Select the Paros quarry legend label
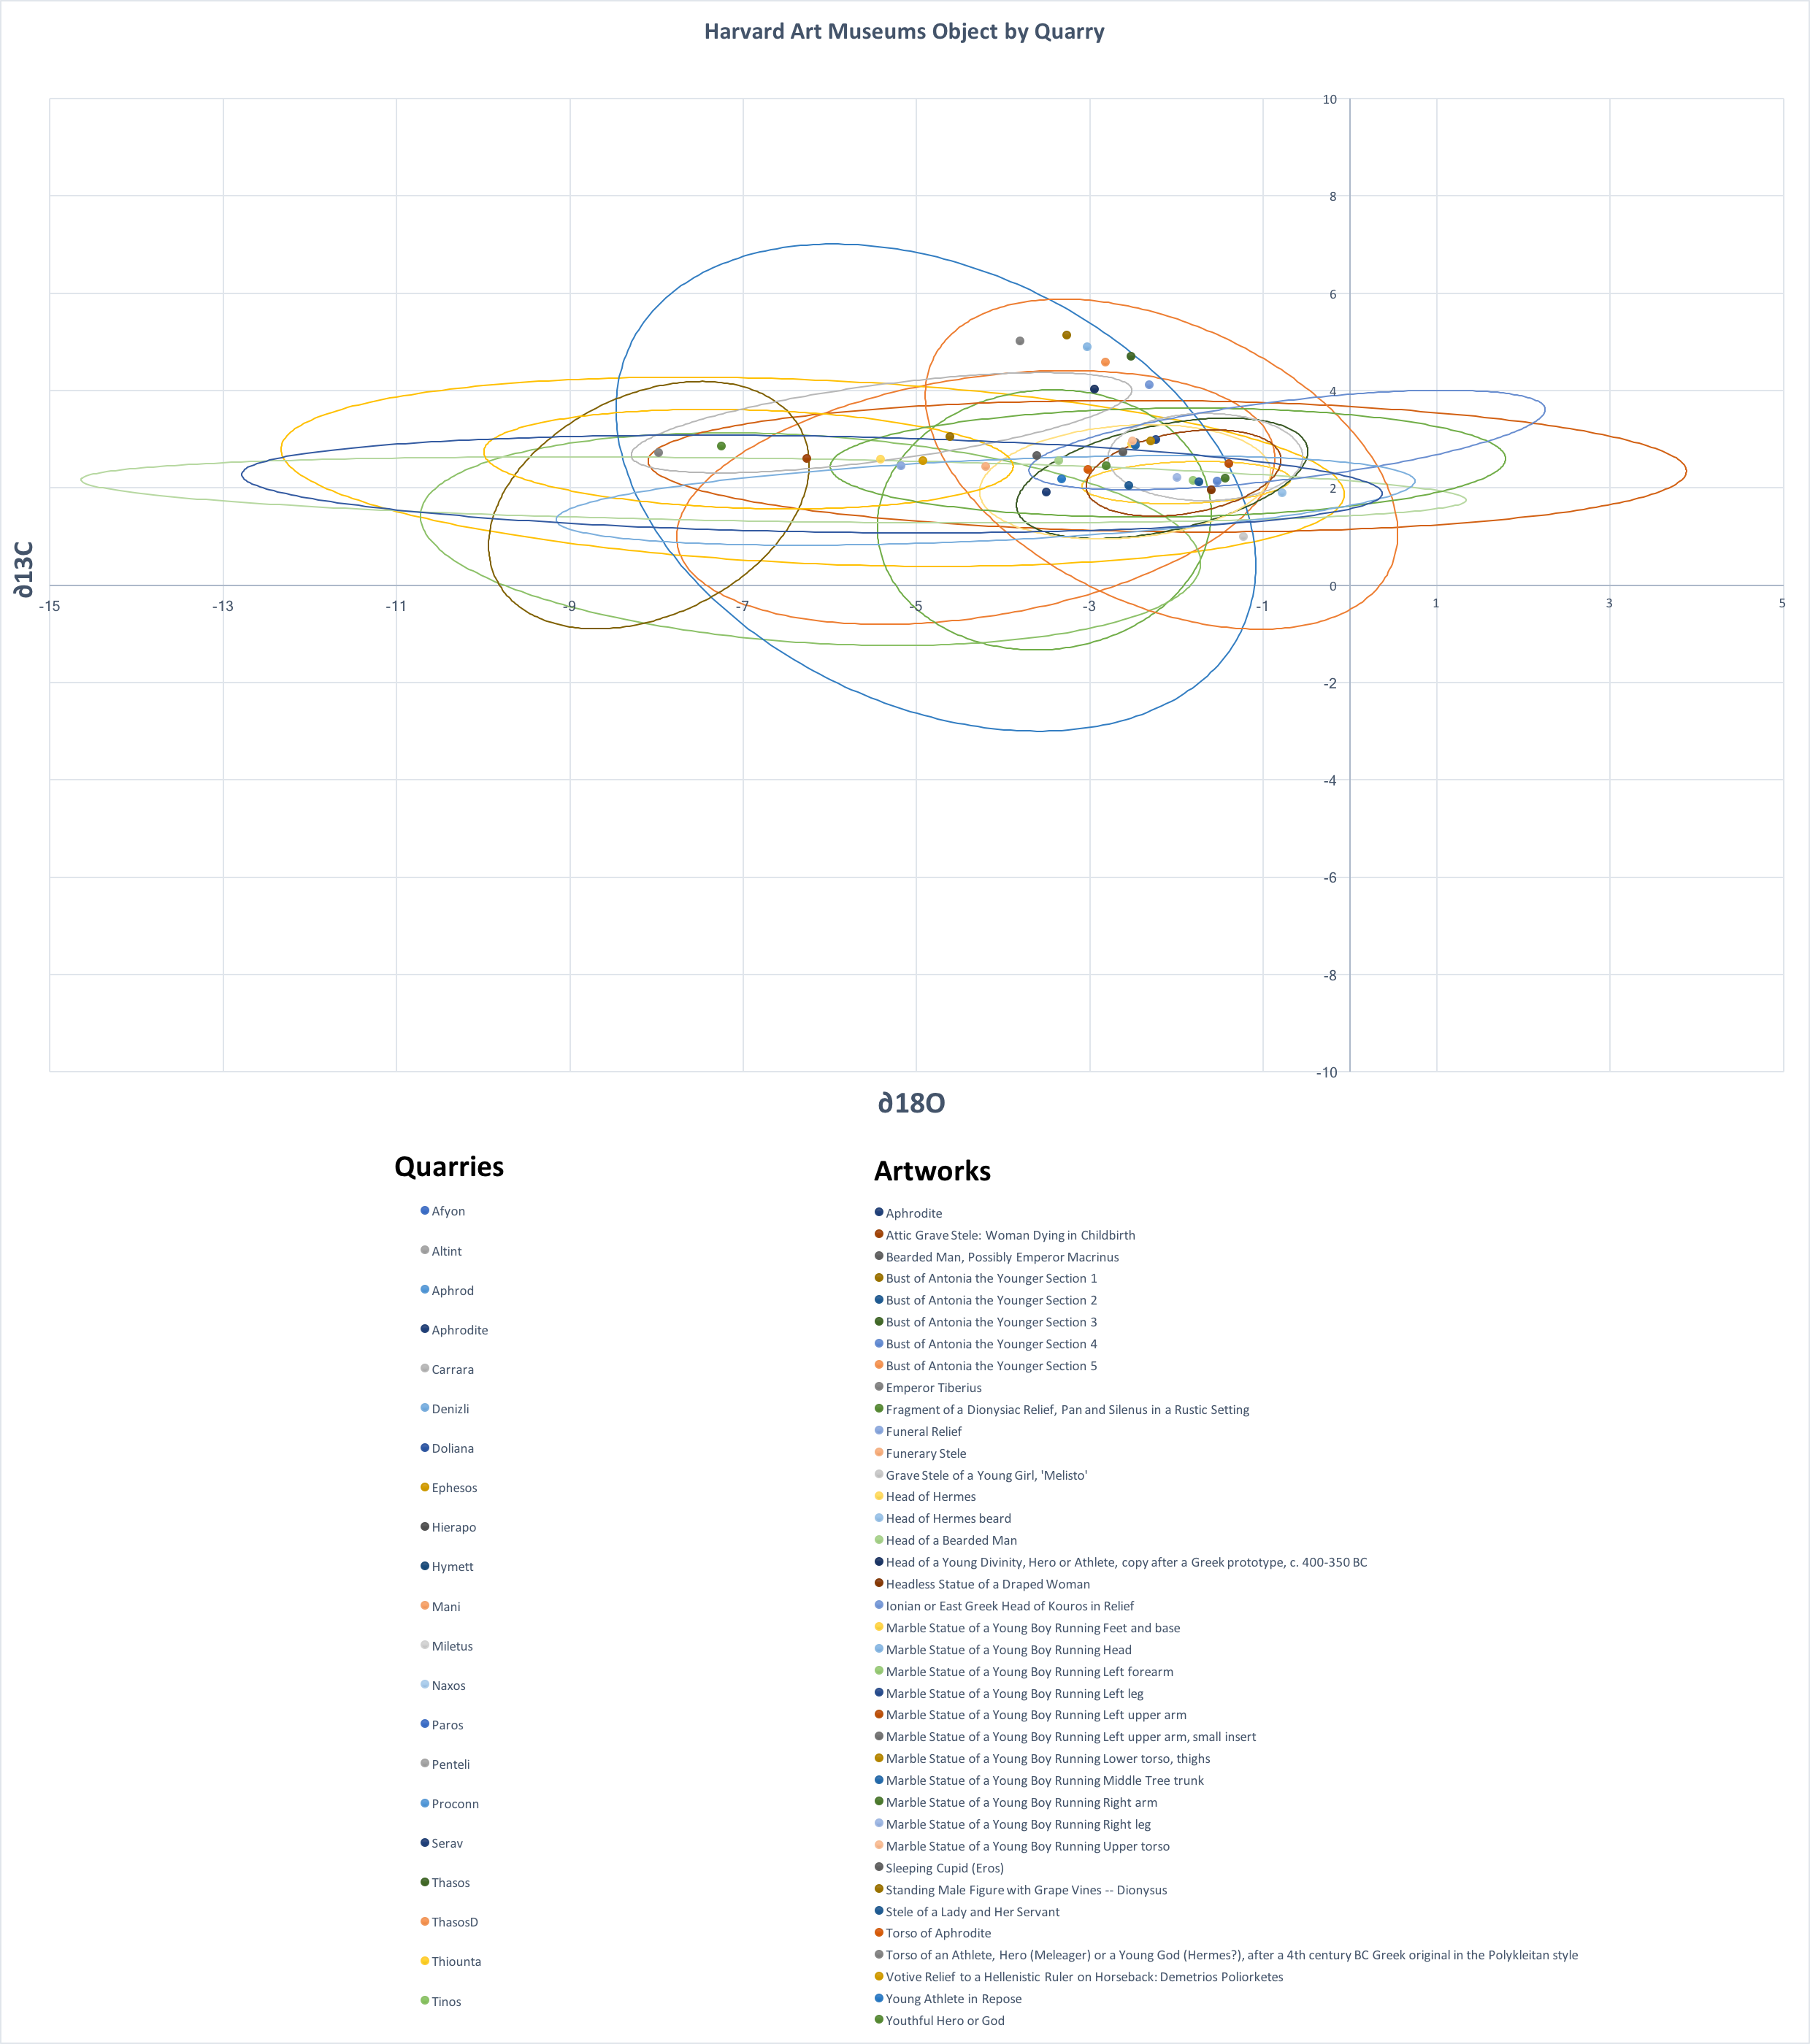The width and height of the screenshot is (1810, 2044). point(447,1725)
